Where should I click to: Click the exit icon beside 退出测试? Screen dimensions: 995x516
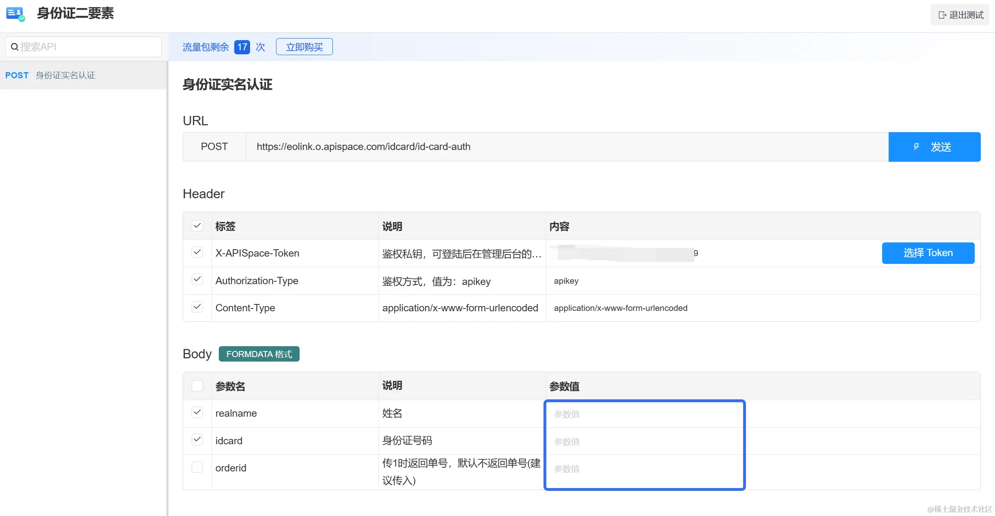(x=942, y=15)
